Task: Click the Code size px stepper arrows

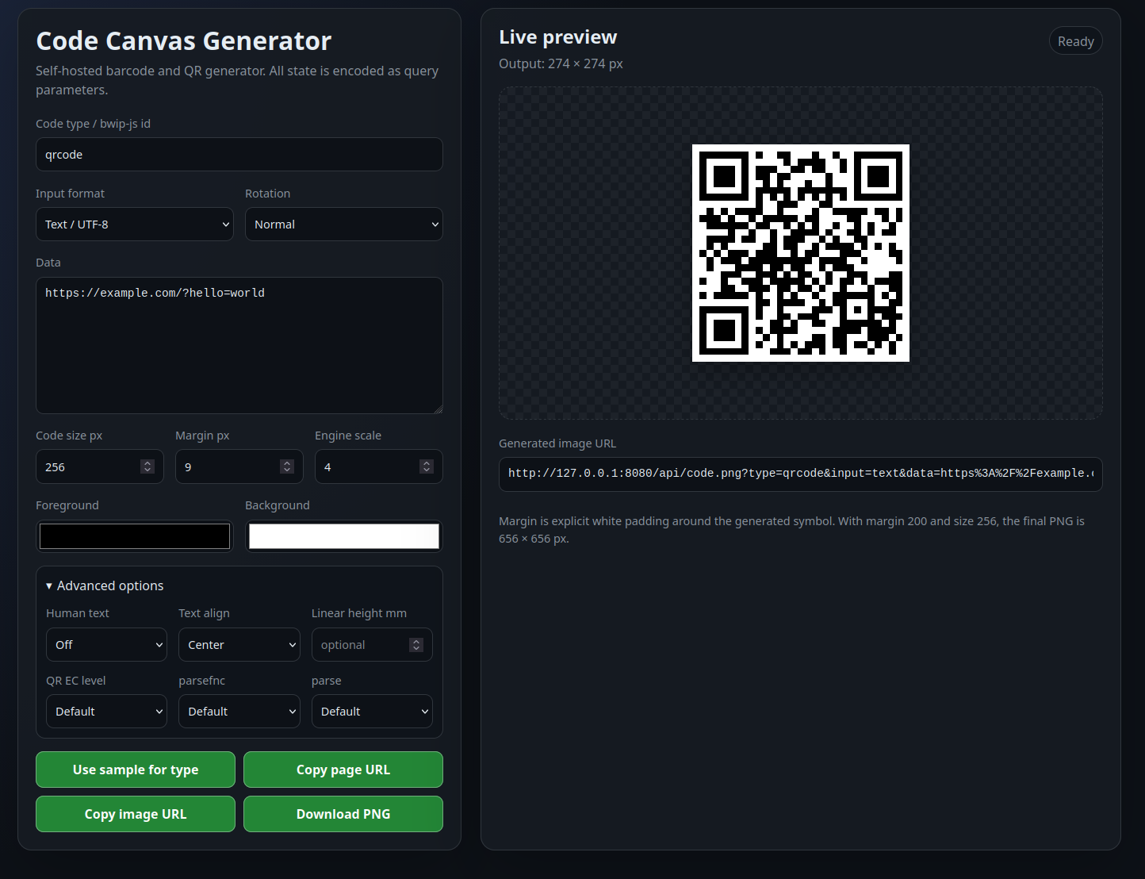Action: click(x=147, y=466)
